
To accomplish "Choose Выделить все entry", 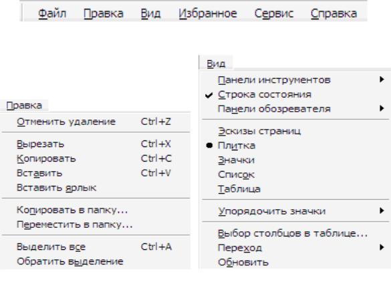I will [x=96, y=247].
